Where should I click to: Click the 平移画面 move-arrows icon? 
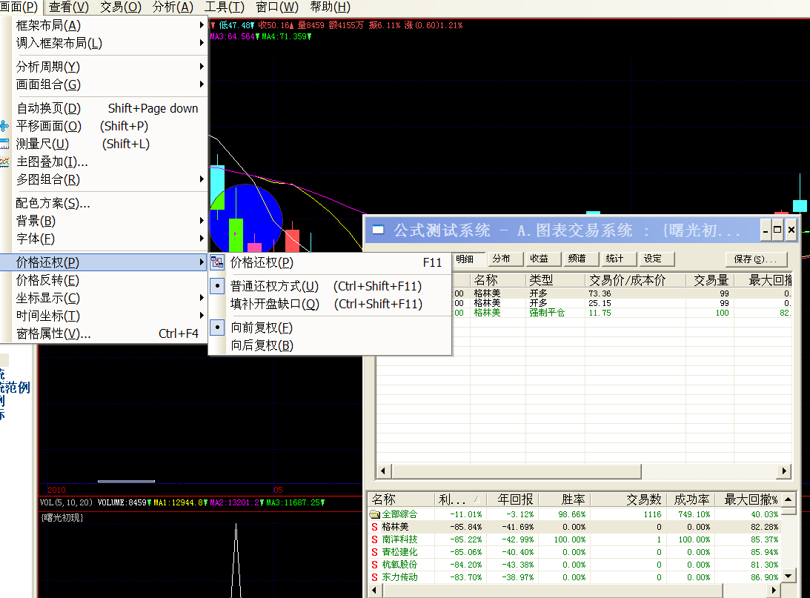(4, 126)
